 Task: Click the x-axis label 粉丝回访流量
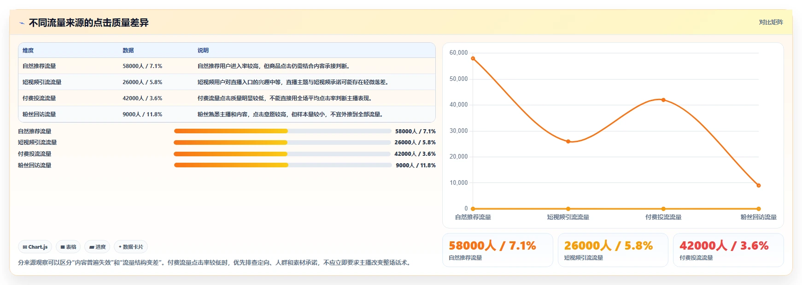(x=758, y=217)
